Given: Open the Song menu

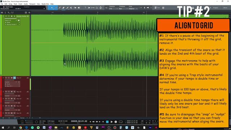Looking at the screenshot, I should point(10,4).
